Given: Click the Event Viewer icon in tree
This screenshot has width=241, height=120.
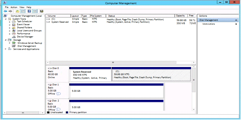Looking at the screenshot, I should [14, 24].
